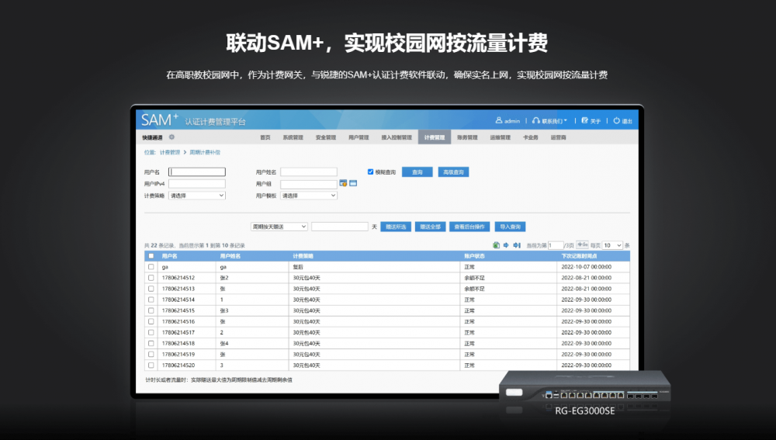Check the row for 17806214520

tap(151, 366)
